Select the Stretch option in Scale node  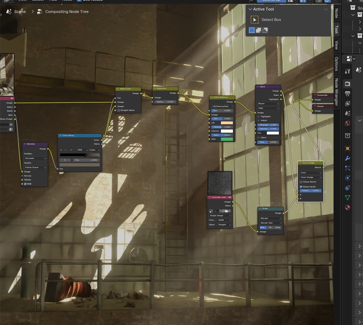pos(263,227)
